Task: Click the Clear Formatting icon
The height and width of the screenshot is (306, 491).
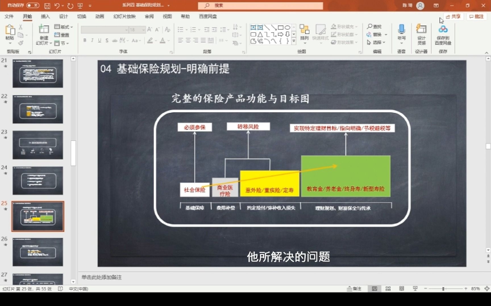Action: tap(167, 29)
